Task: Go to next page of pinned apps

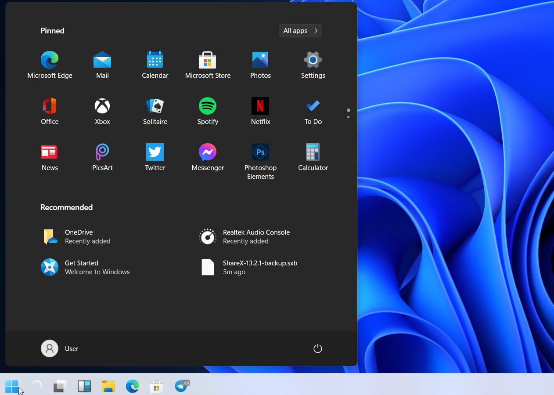Action: pos(349,117)
